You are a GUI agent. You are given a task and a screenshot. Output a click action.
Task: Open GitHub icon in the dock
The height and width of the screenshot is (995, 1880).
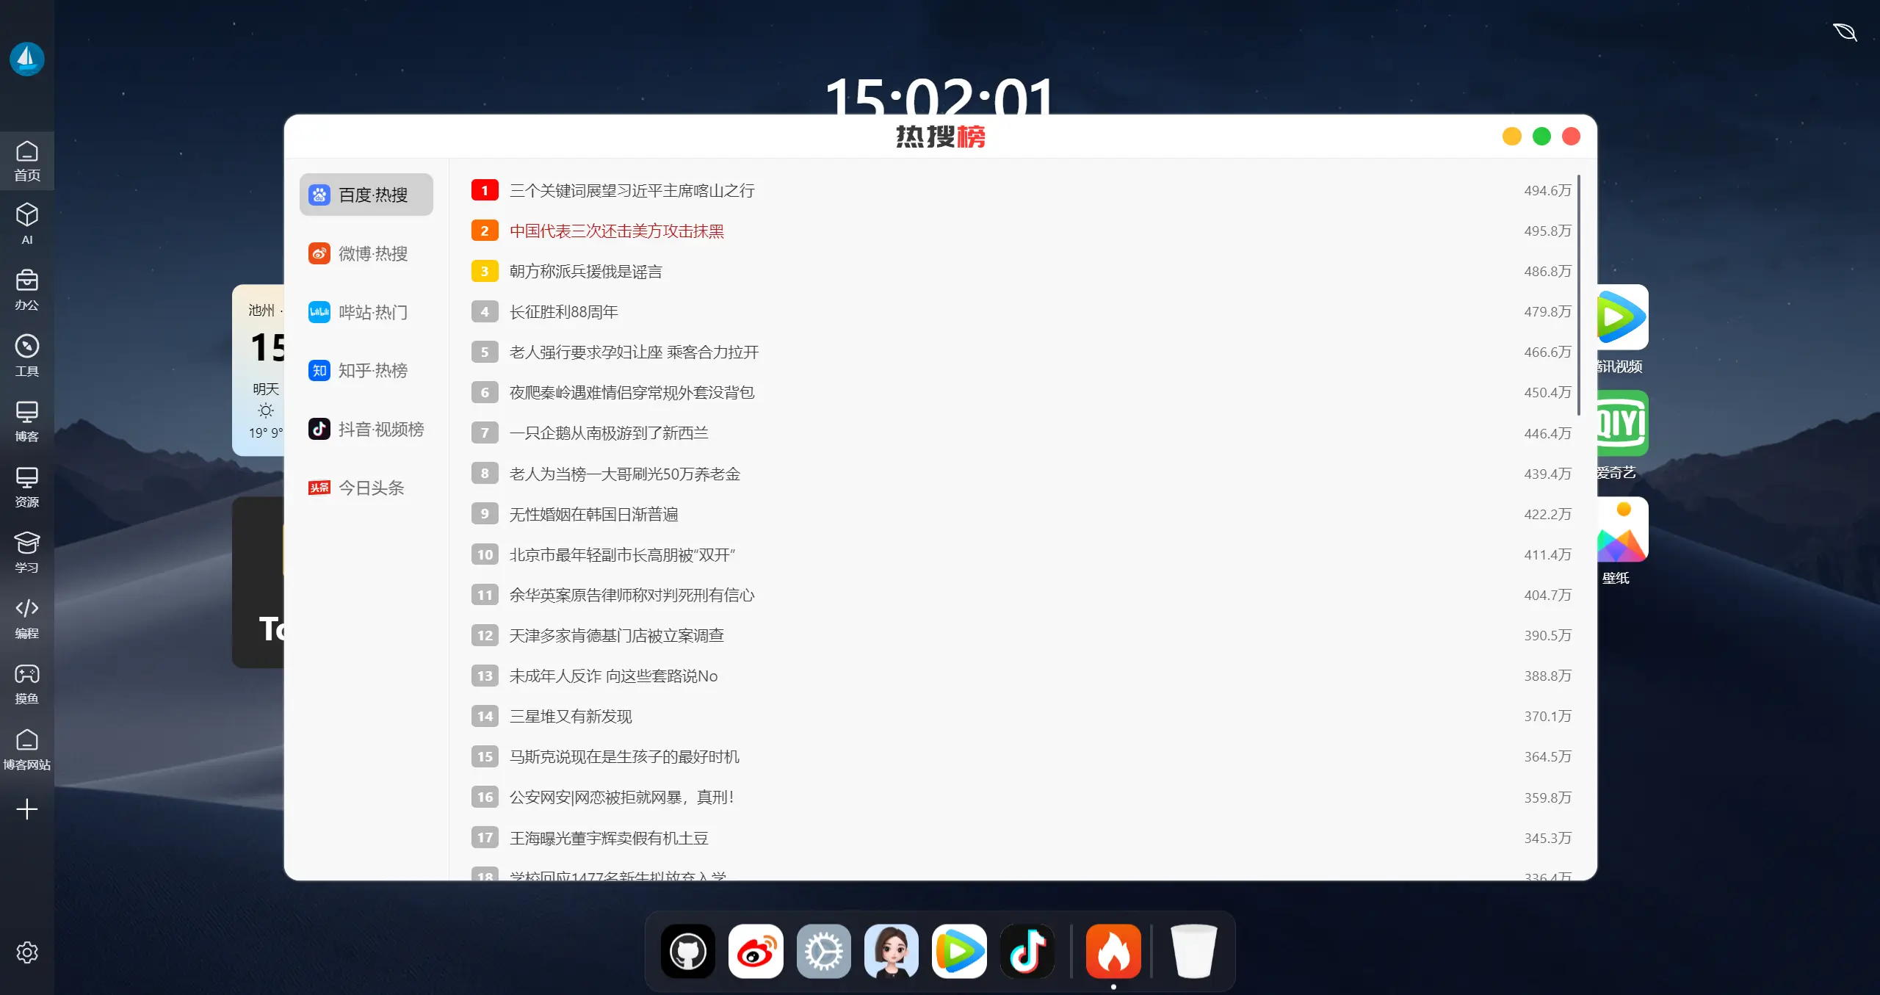687,952
